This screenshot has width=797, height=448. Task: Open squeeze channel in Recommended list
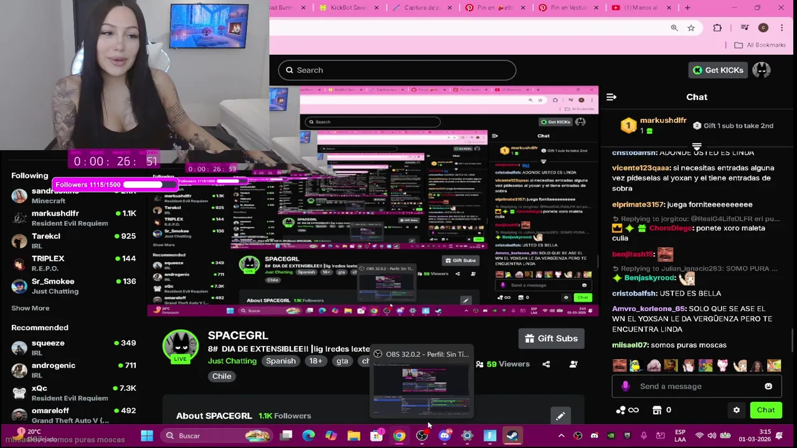pos(73,348)
